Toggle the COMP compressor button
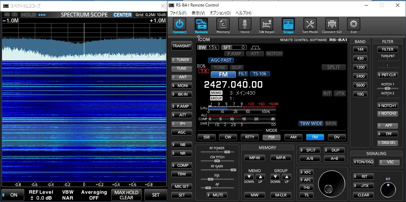The image size is (406, 202). 182,165
